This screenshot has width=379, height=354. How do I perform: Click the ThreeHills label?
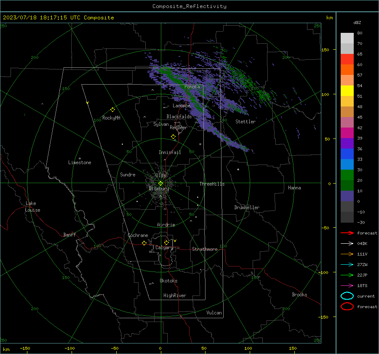212,184
